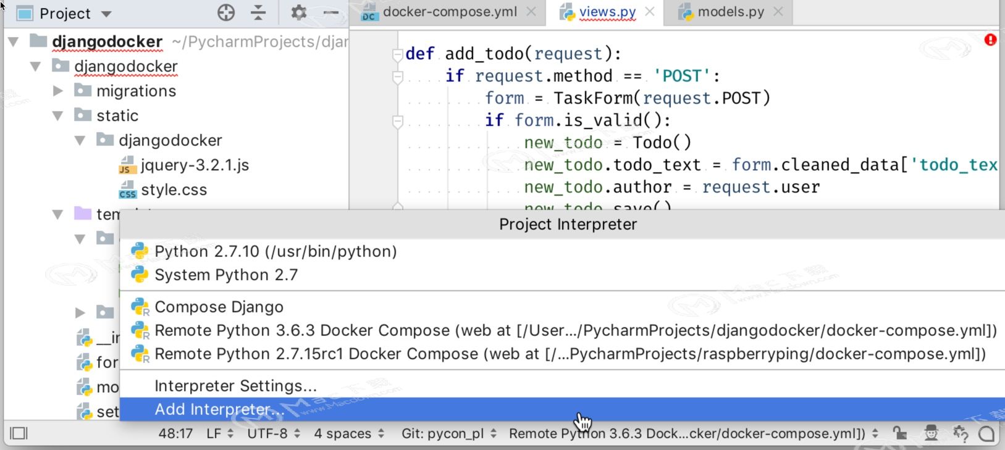1005x450 pixels.
Task: Click 'cleaned_data' in the editor code
Action: [x=840, y=165]
